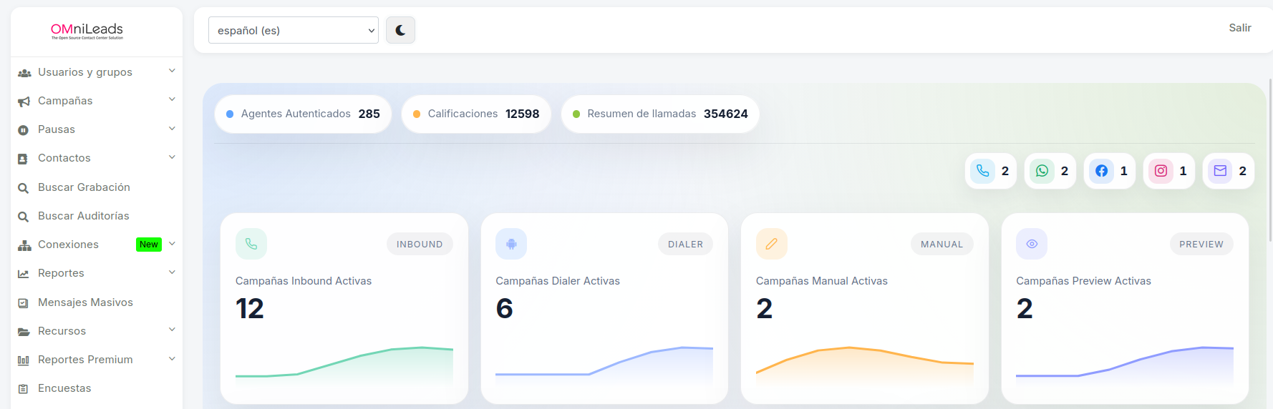Click the Usuarios y grupos people icon
The image size is (1273, 409).
tap(24, 73)
